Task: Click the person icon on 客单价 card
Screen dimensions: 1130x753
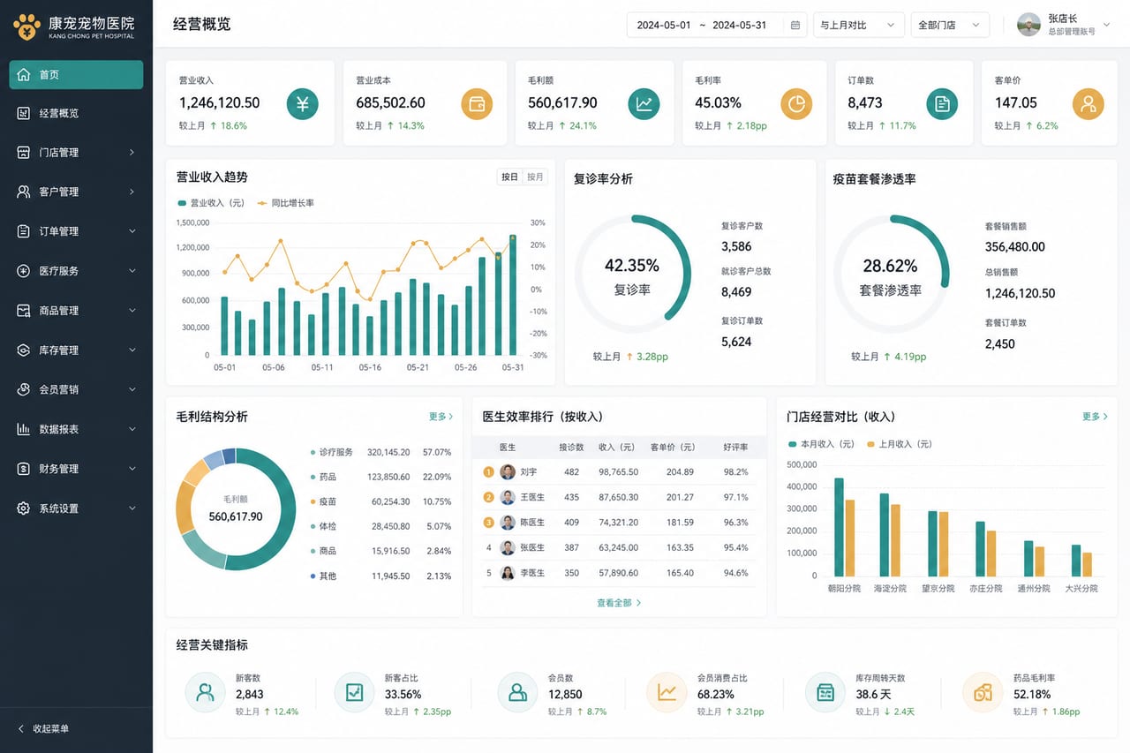Action: pyautogui.click(x=1088, y=104)
